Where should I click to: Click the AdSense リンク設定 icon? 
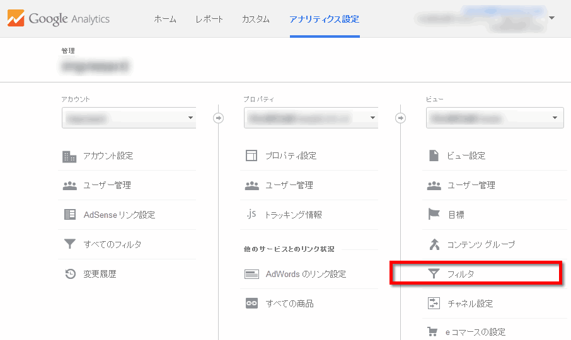pyautogui.click(x=69, y=215)
